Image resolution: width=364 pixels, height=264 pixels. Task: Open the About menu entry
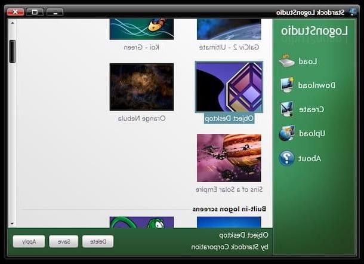pos(310,159)
